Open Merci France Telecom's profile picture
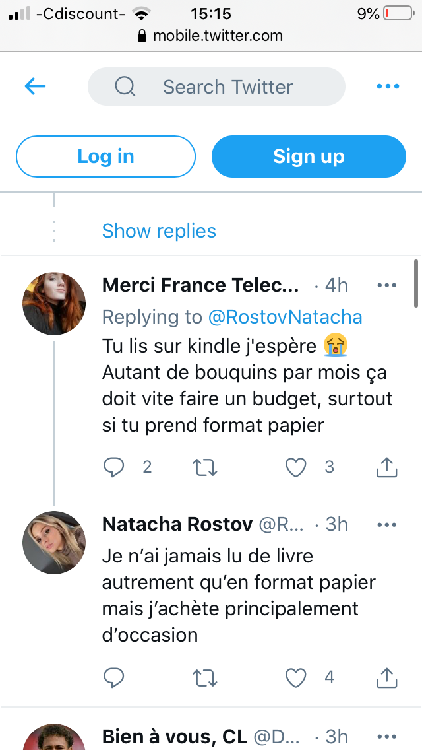Viewport: 422px width, 750px height. point(54,304)
